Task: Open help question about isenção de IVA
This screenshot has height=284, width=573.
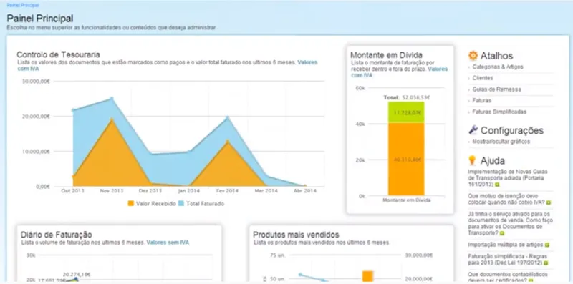Action: [x=506, y=199]
